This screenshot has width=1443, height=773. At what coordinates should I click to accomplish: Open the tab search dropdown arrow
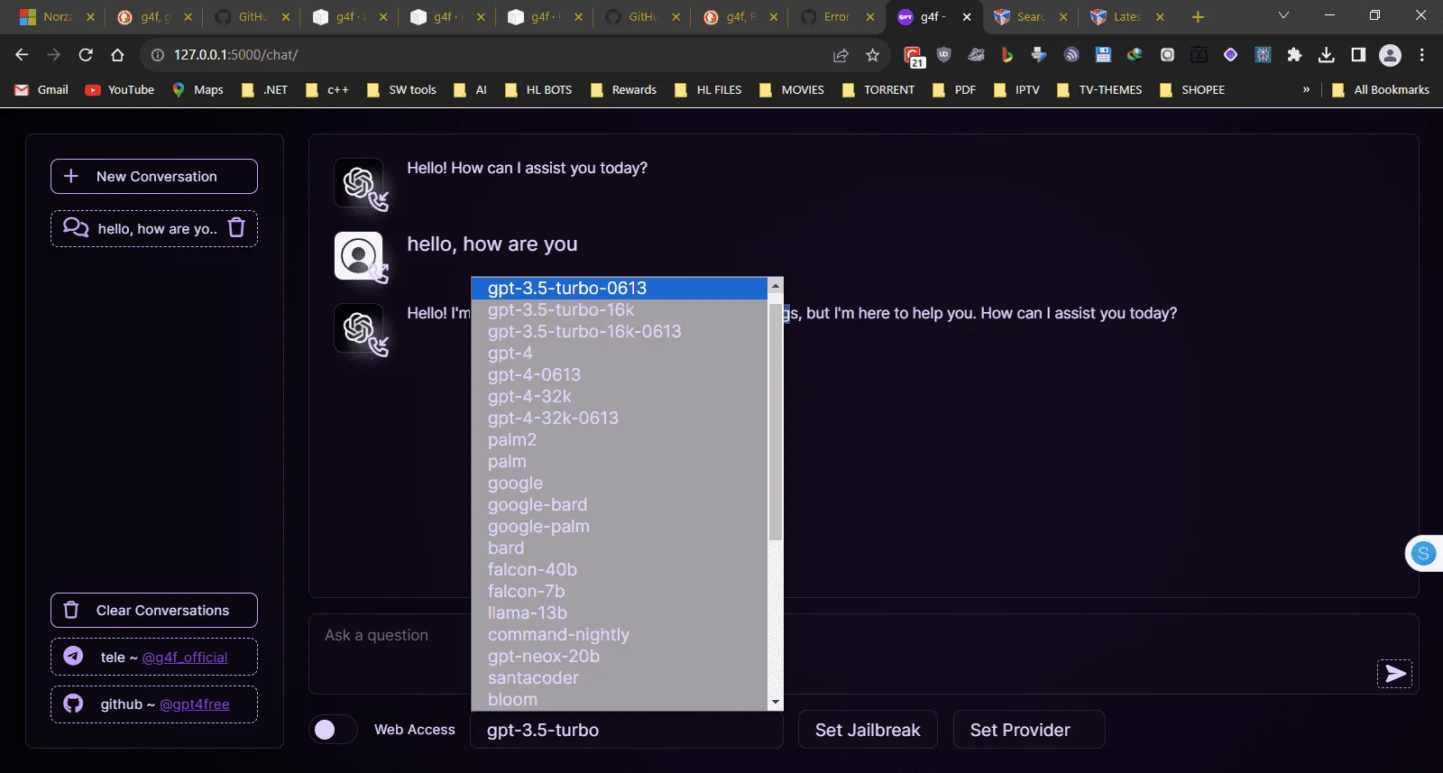(1283, 15)
